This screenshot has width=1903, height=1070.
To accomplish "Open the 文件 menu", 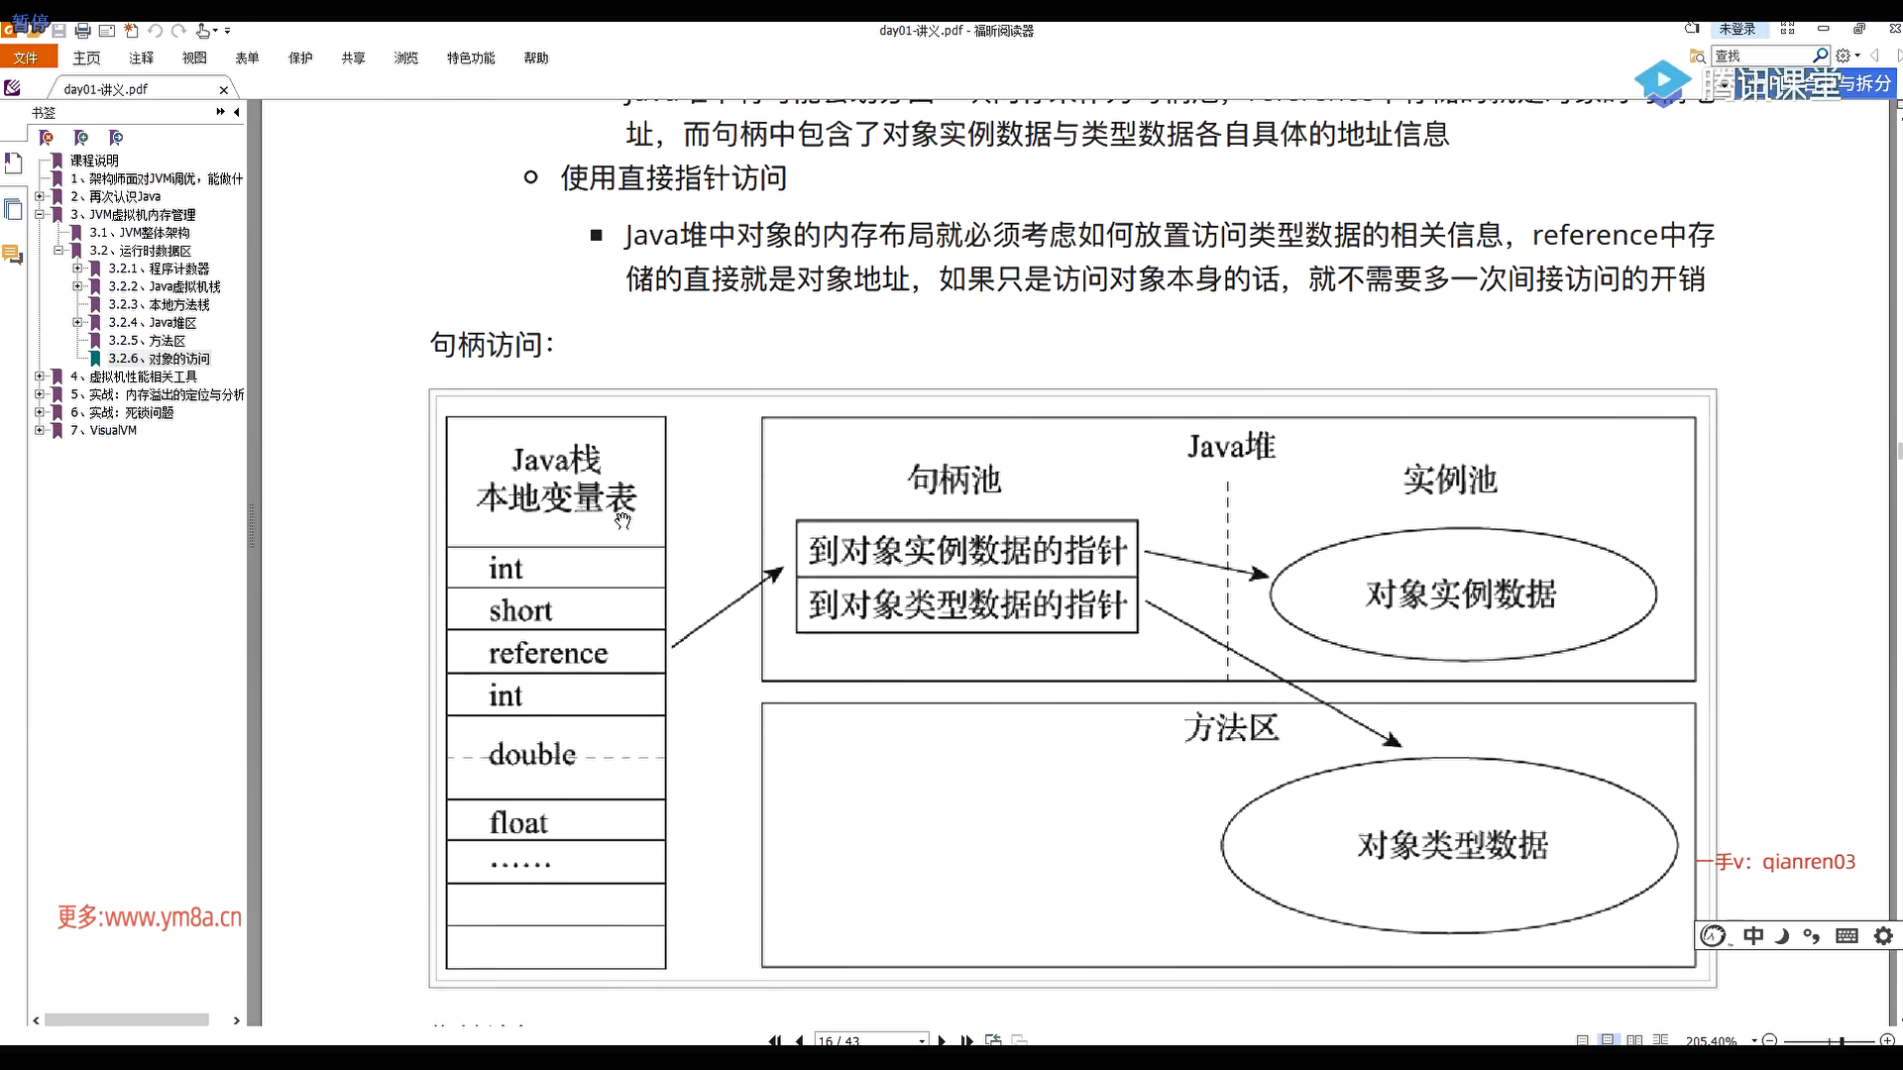I will [26, 58].
